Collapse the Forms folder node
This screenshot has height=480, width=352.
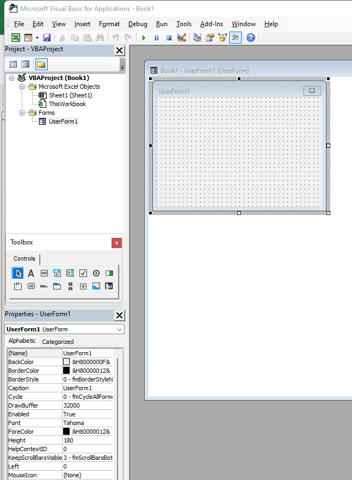[x=22, y=113]
